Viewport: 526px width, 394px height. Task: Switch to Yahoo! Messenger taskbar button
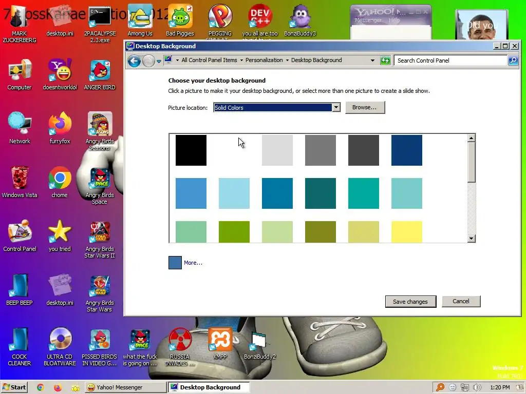pyautogui.click(x=125, y=387)
